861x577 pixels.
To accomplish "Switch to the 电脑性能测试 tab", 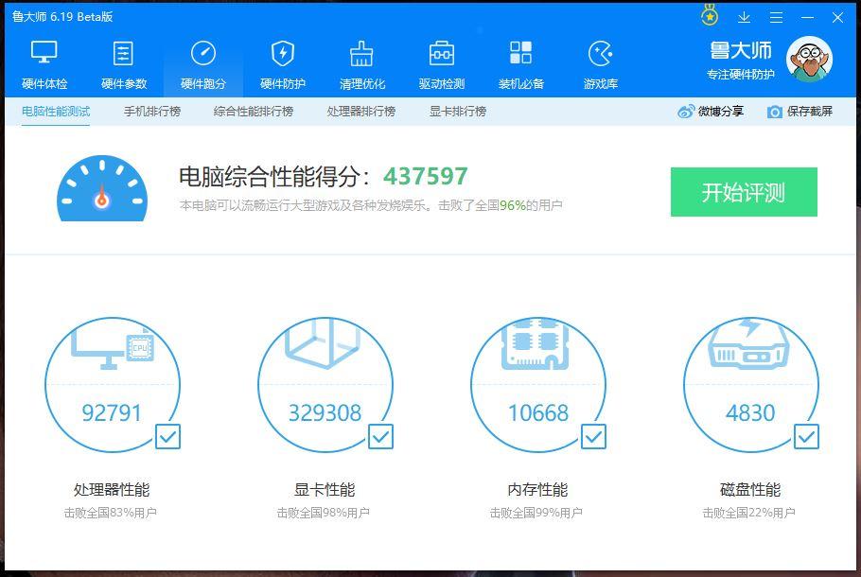I will pyautogui.click(x=56, y=112).
